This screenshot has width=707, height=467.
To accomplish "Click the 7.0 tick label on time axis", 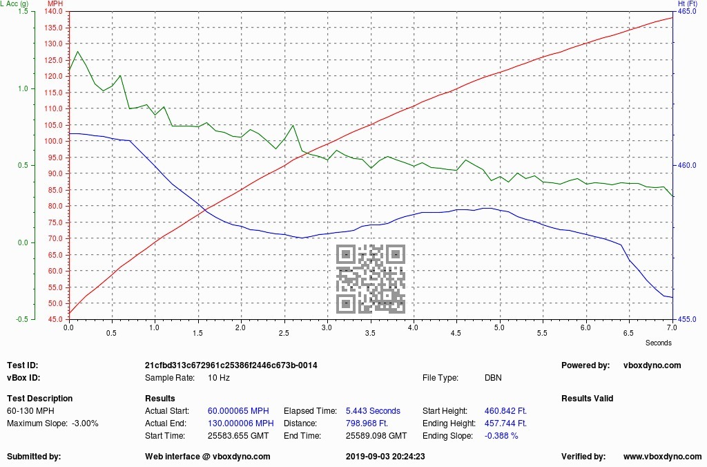I will coord(672,328).
